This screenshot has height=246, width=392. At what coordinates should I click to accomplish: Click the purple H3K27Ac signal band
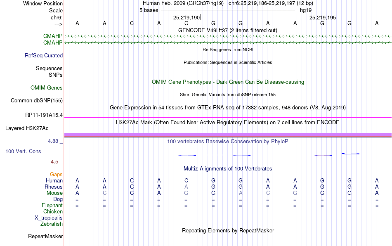228,135
